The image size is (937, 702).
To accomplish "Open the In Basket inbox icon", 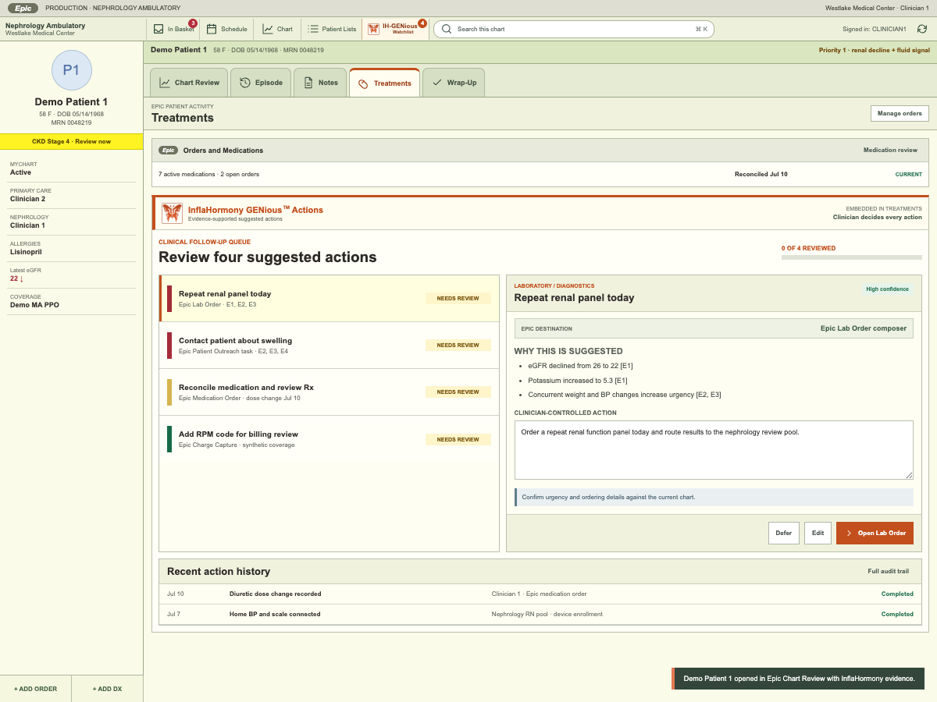I will [x=159, y=29].
